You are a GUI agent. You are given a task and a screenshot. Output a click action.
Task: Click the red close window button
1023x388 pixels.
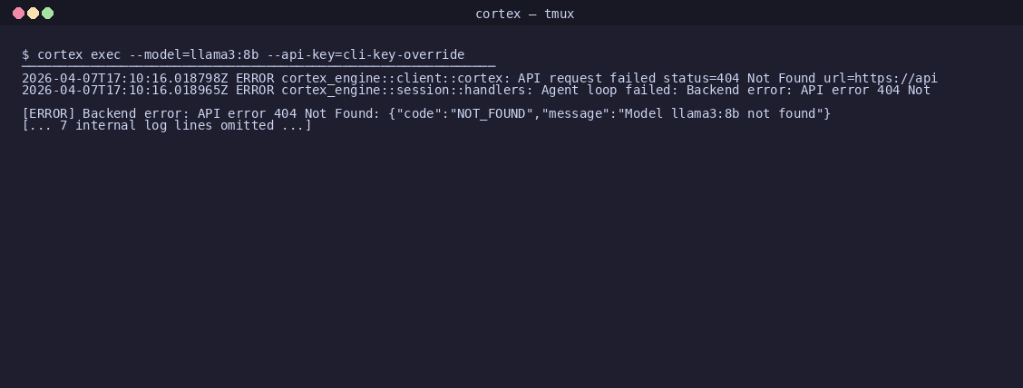18,13
